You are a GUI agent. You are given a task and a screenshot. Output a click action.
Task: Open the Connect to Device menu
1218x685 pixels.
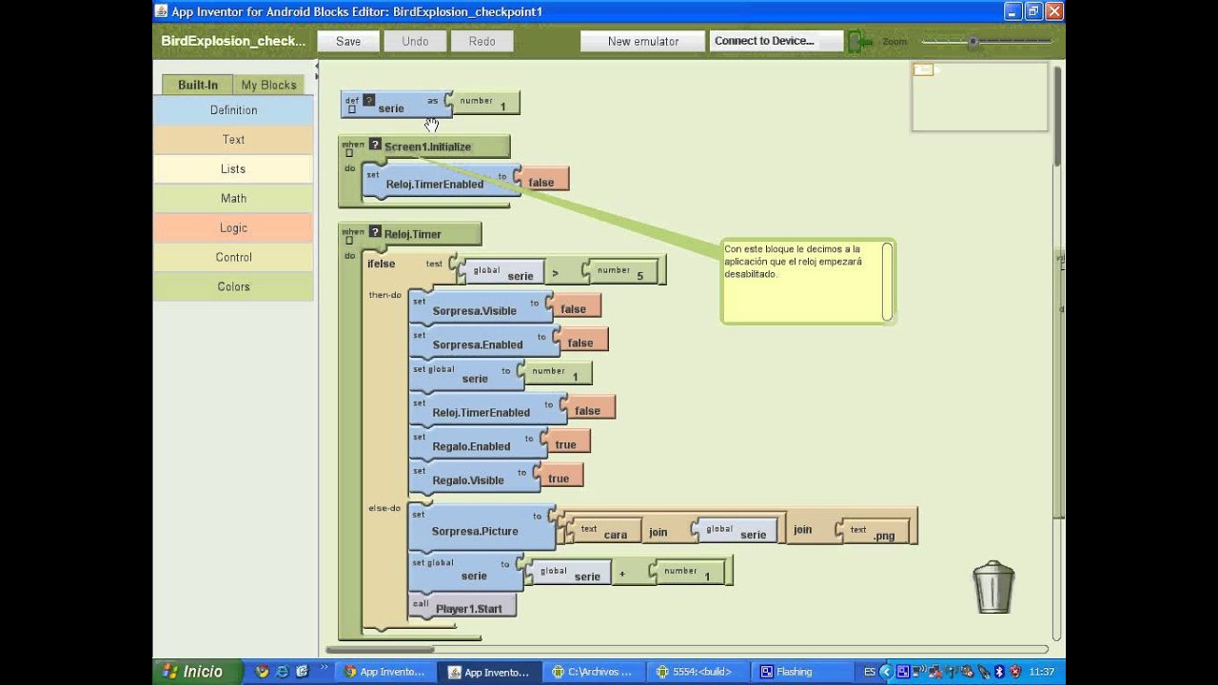pos(776,41)
